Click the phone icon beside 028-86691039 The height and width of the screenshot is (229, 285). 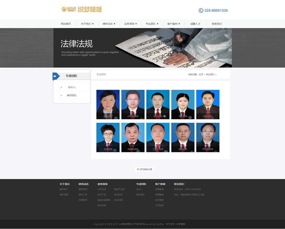201,10
